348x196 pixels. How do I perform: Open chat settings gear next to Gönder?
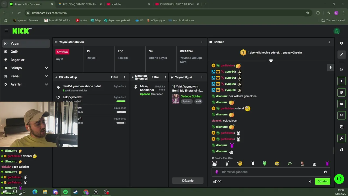pos(310,182)
